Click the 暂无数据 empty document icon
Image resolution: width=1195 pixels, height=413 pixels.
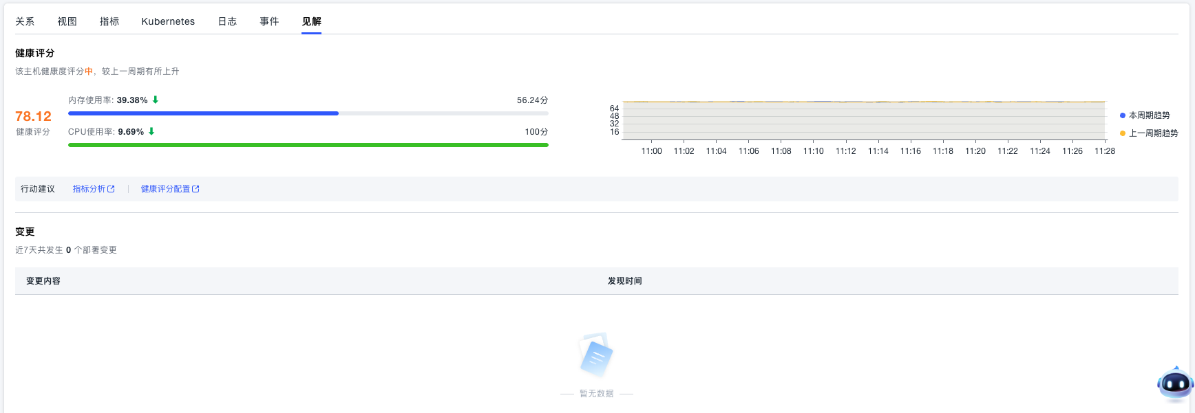click(x=596, y=355)
